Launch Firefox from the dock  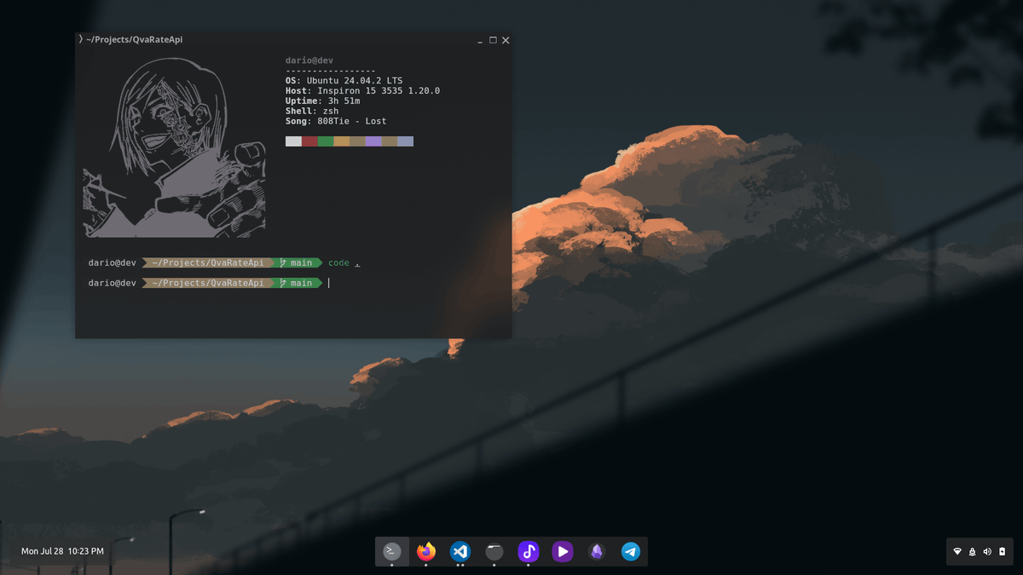point(426,551)
